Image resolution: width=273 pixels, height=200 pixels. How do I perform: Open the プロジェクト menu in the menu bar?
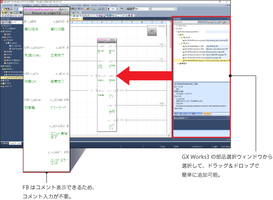[7, 5]
